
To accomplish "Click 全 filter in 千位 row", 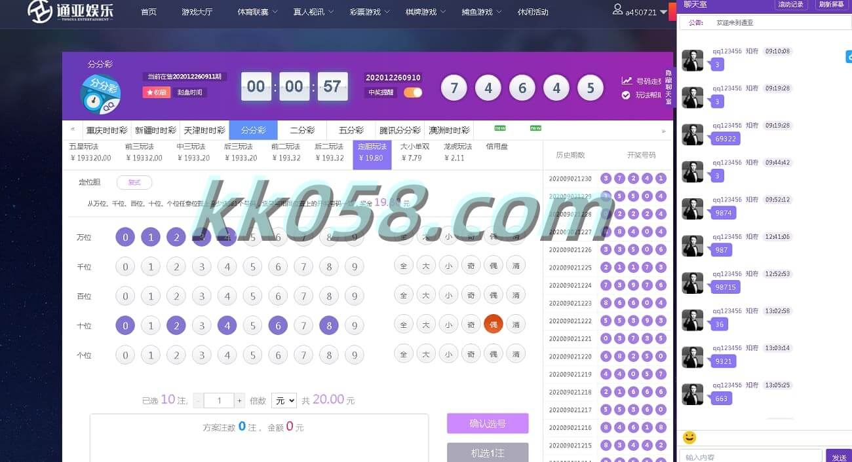I will tap(404, 265).
